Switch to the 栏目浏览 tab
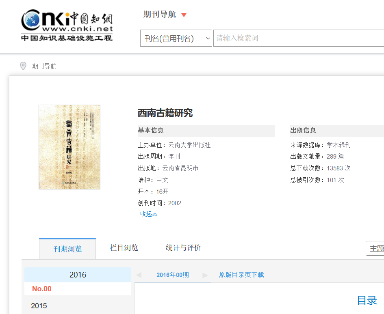The image size is (384, 314). pyautogui.click(x=124, y=248)
